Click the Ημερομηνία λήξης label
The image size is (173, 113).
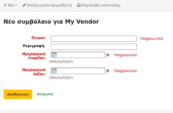tap(34, 72)
